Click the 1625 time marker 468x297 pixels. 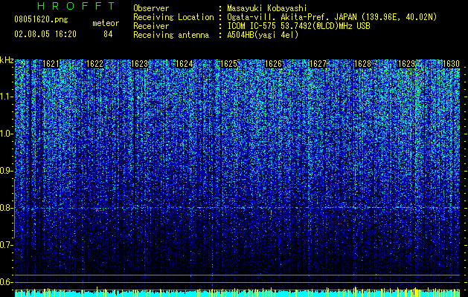click(x=228, y=64)
